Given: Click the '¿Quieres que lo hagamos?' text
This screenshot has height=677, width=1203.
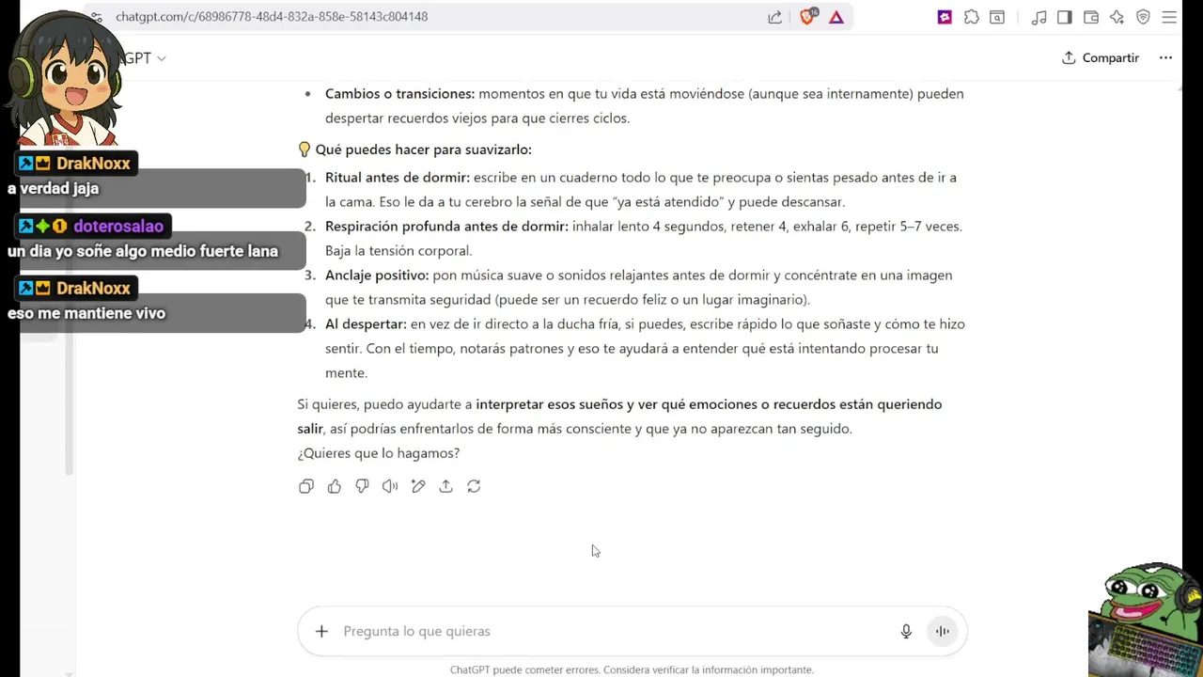Looking at the screenshot, I should pyautogui.click(x=379, y=452).
